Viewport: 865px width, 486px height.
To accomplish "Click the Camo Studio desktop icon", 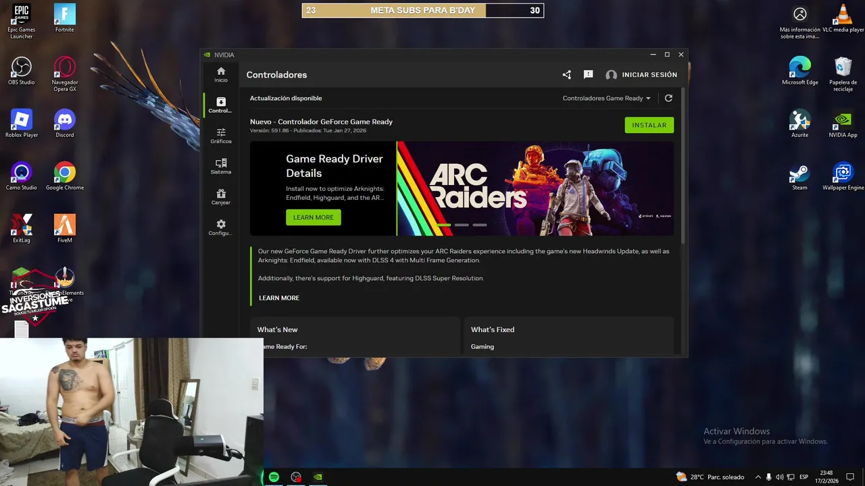I will (x=22, y=175).
